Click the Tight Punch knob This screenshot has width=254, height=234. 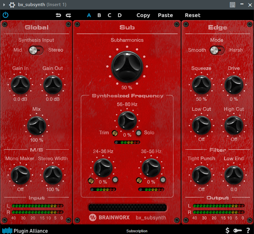(x=201, y=175)
